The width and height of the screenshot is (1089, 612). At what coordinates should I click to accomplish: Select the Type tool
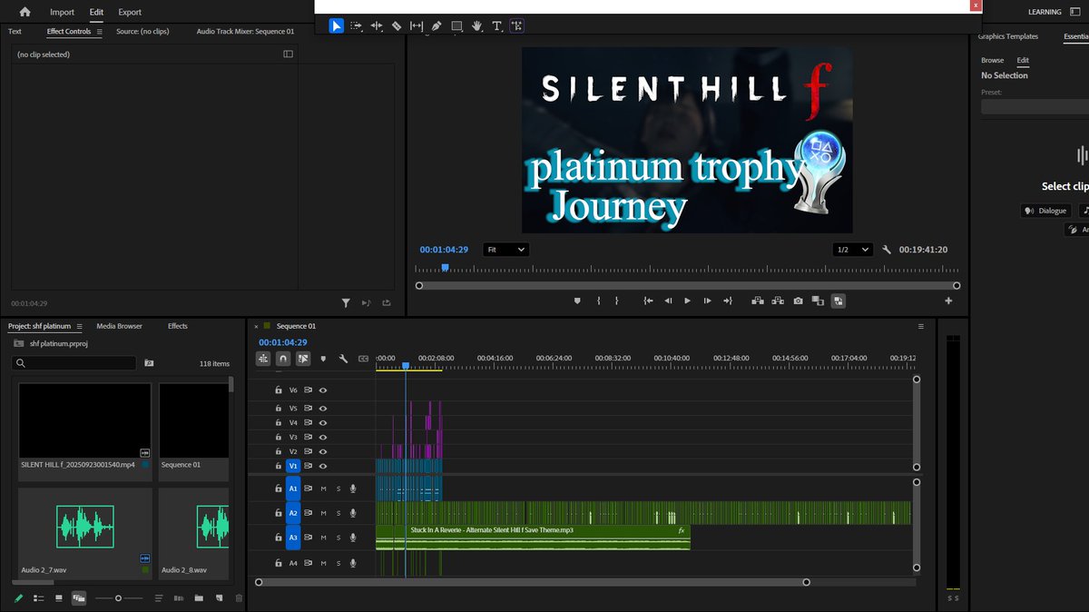496,26
